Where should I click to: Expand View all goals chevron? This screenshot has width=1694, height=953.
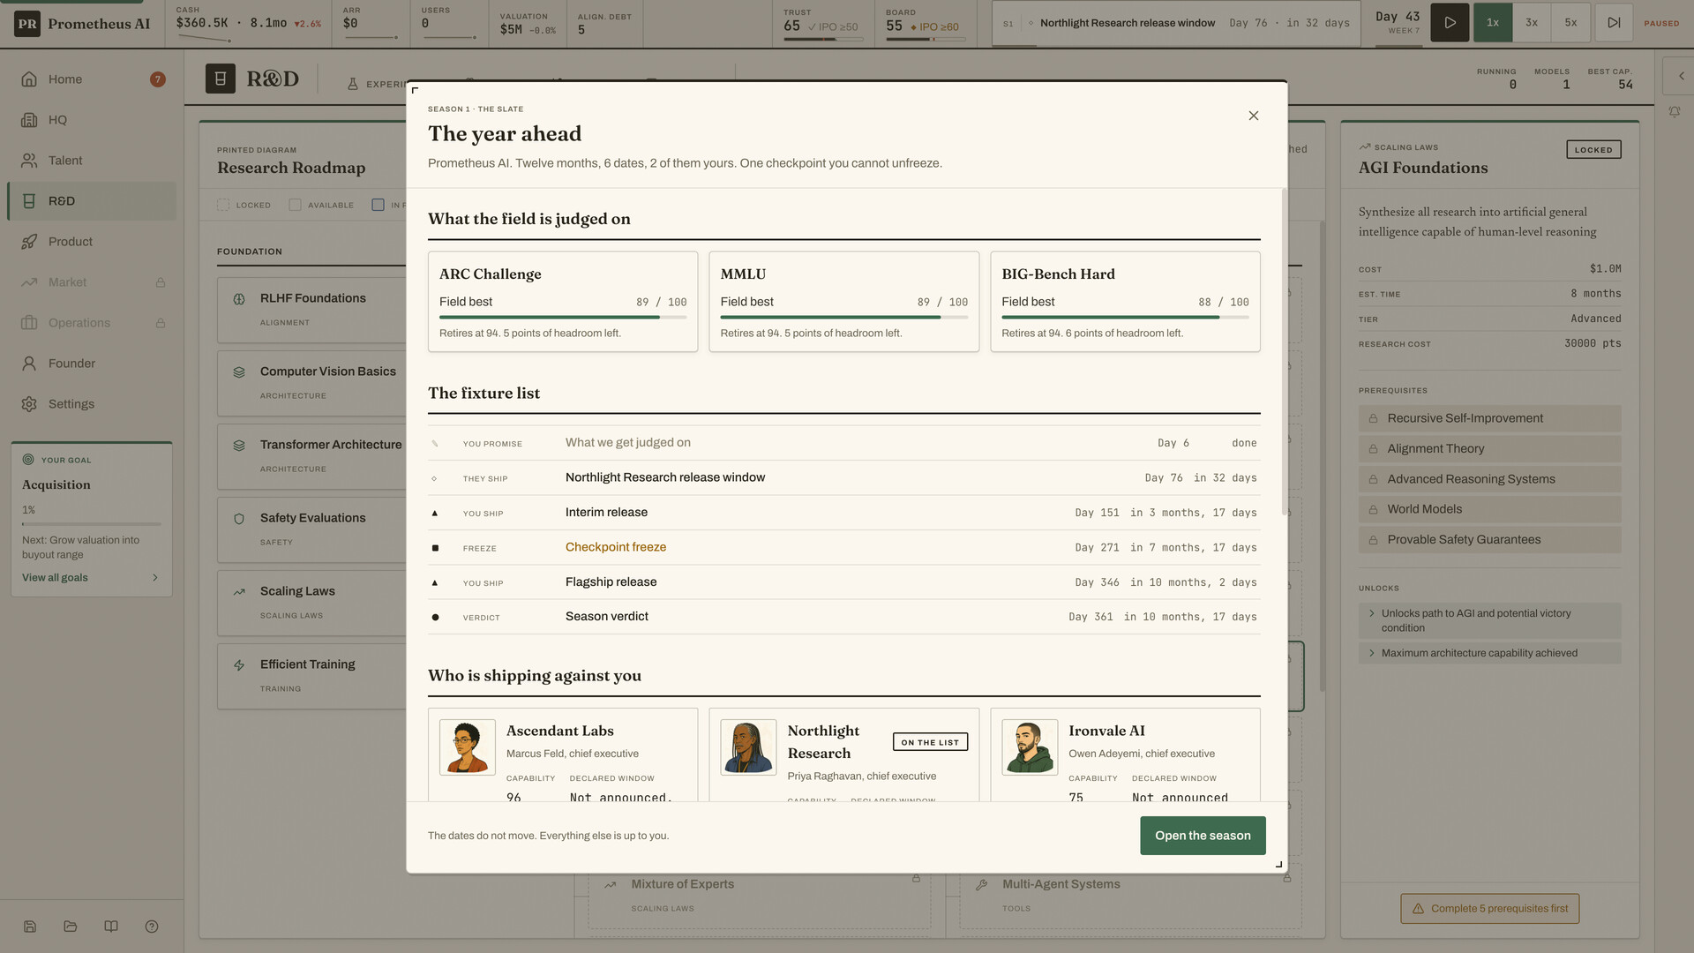(x=155, y=578)
